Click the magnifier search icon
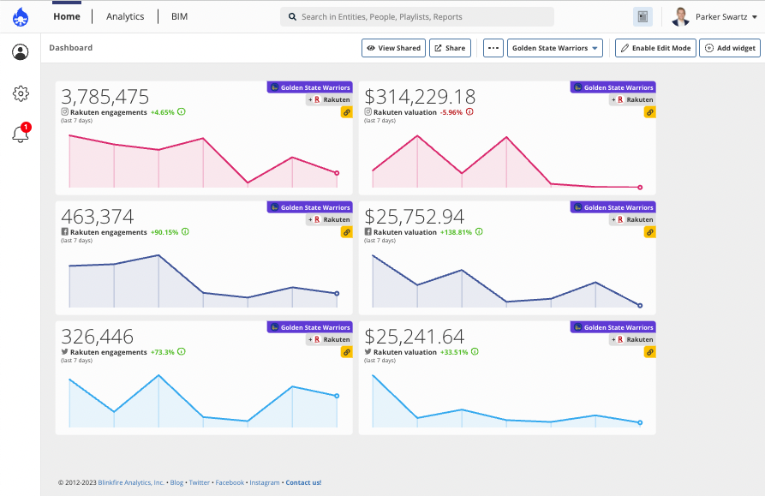The image size is (765, 496). 292,17
